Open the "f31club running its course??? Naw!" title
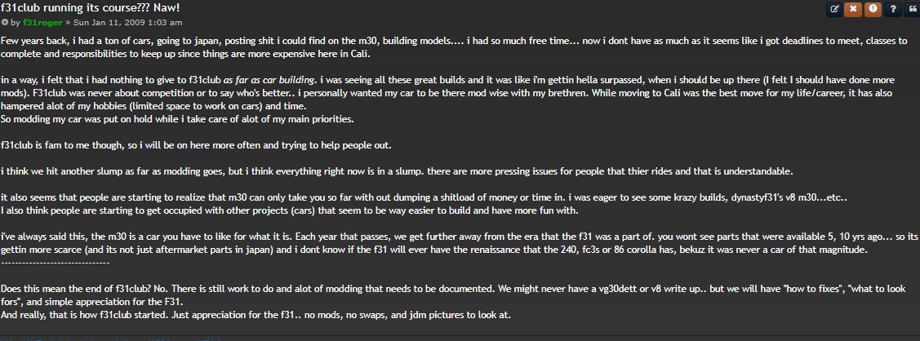920x341 pixels. point(91,7)
